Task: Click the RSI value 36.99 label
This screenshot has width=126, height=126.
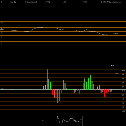Action: 116,34
